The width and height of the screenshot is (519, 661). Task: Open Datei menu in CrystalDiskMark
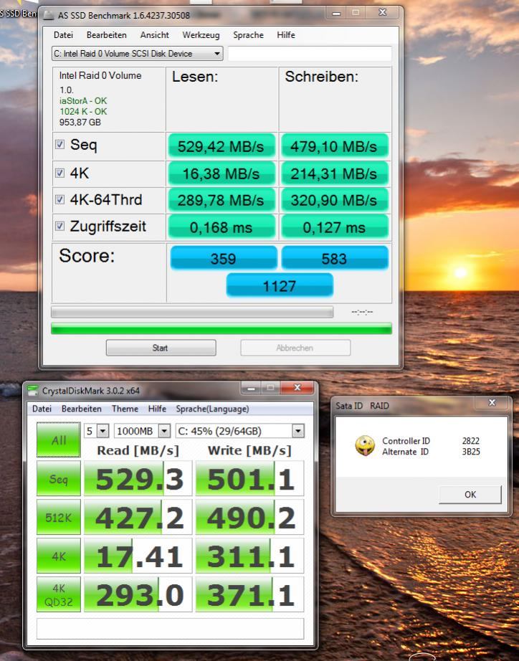click(42, 409)
